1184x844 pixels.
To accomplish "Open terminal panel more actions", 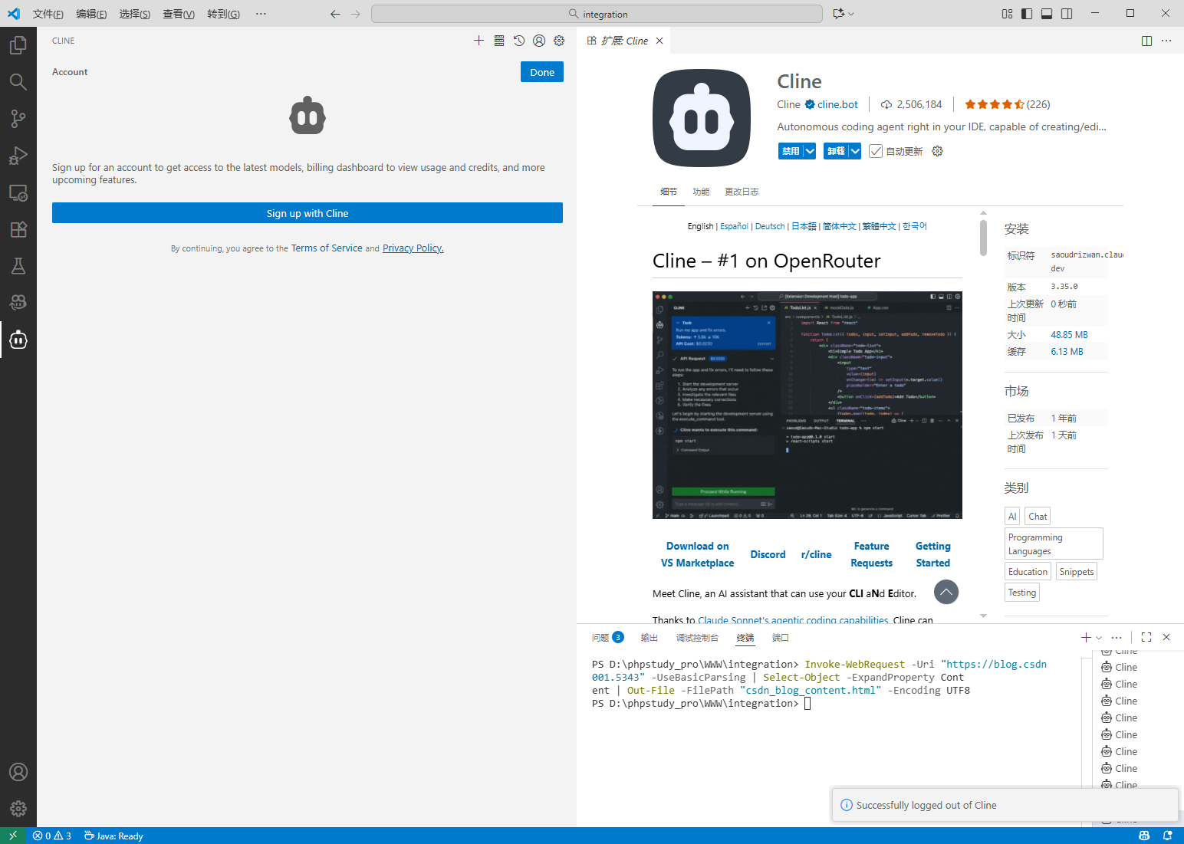I will click(1117, 638).
